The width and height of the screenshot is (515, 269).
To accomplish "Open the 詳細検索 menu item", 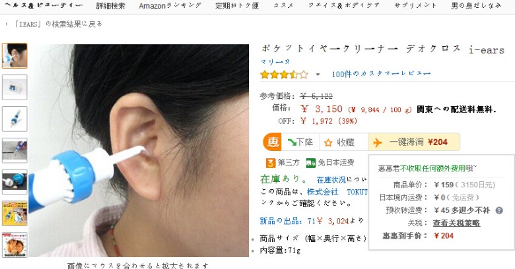I will (111, 5).
